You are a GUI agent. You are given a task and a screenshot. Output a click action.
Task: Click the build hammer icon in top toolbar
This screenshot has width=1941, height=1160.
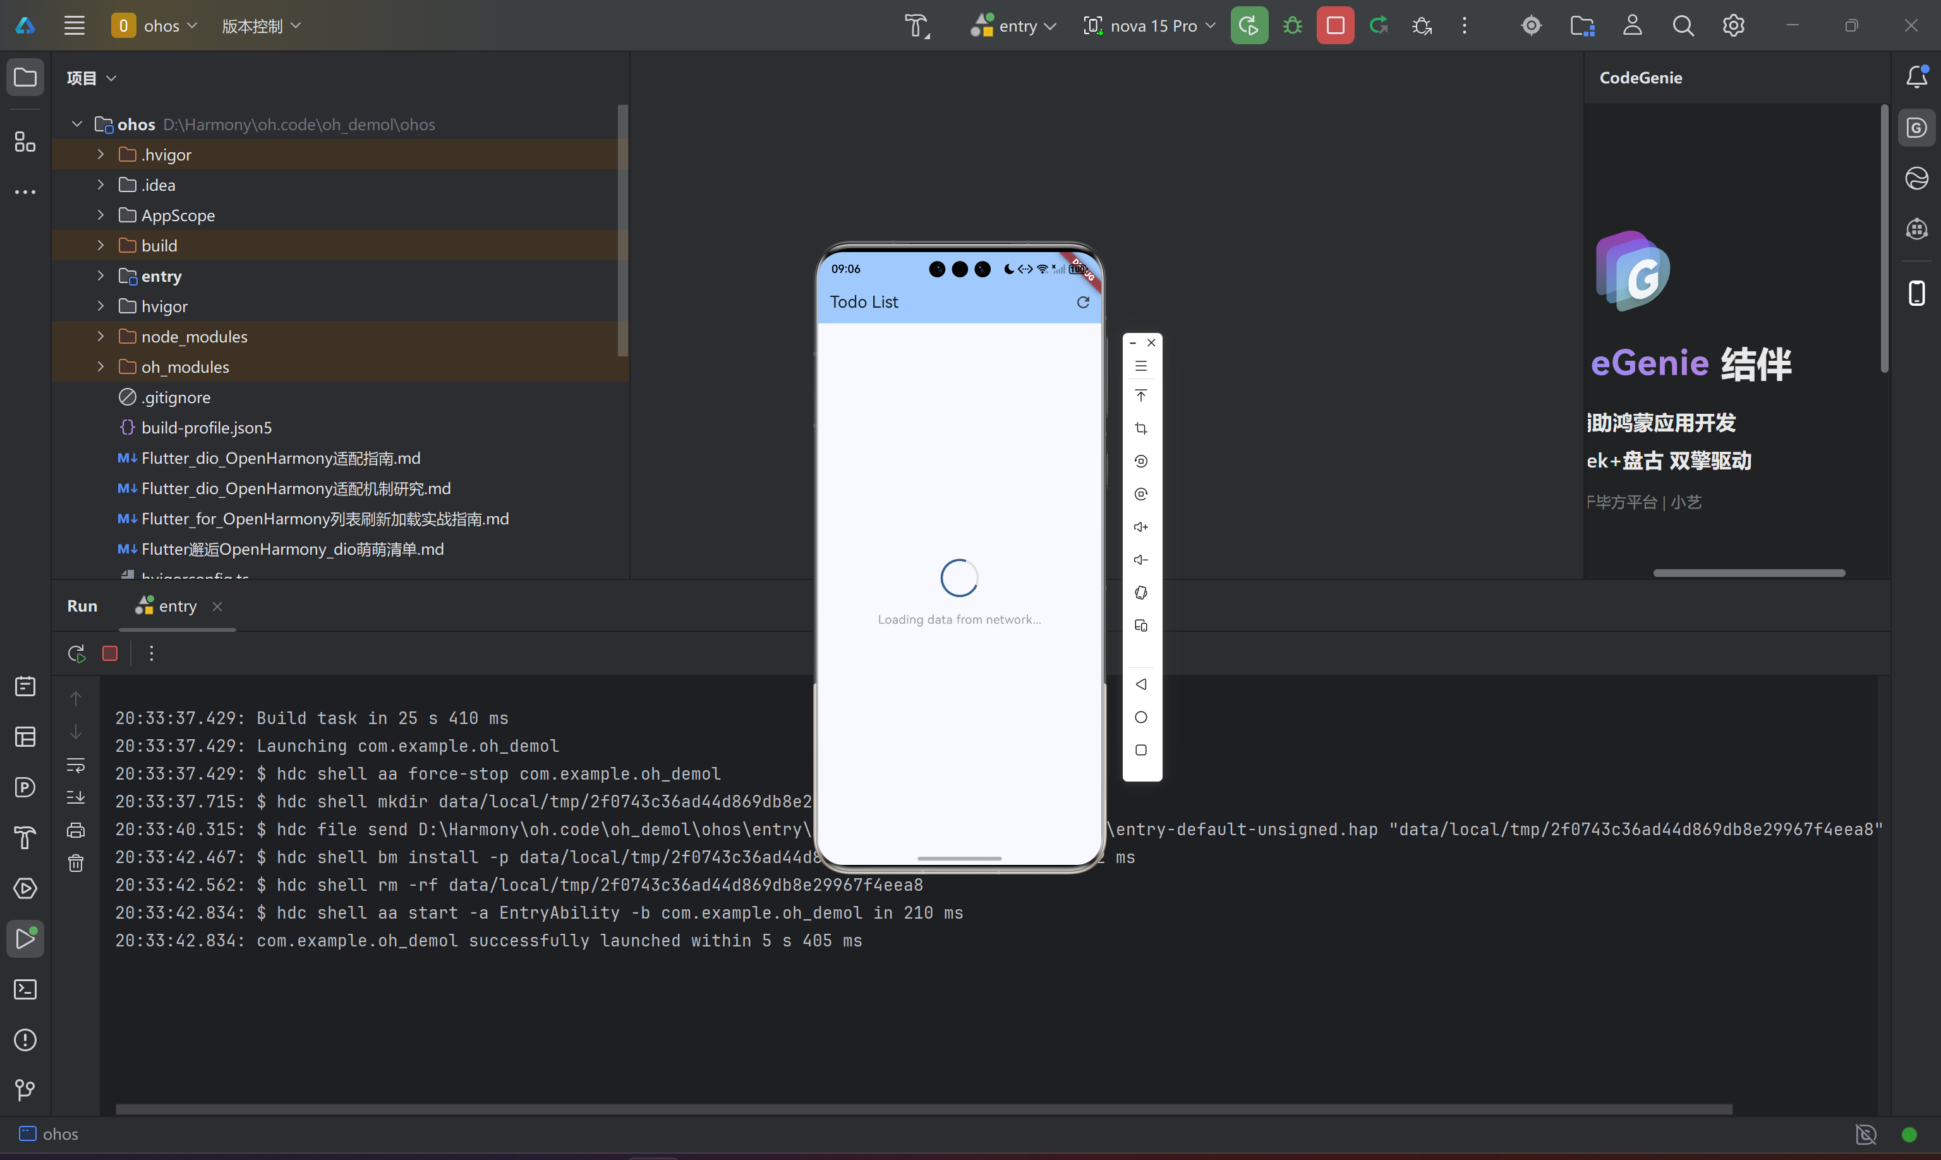tap(916, 26)
